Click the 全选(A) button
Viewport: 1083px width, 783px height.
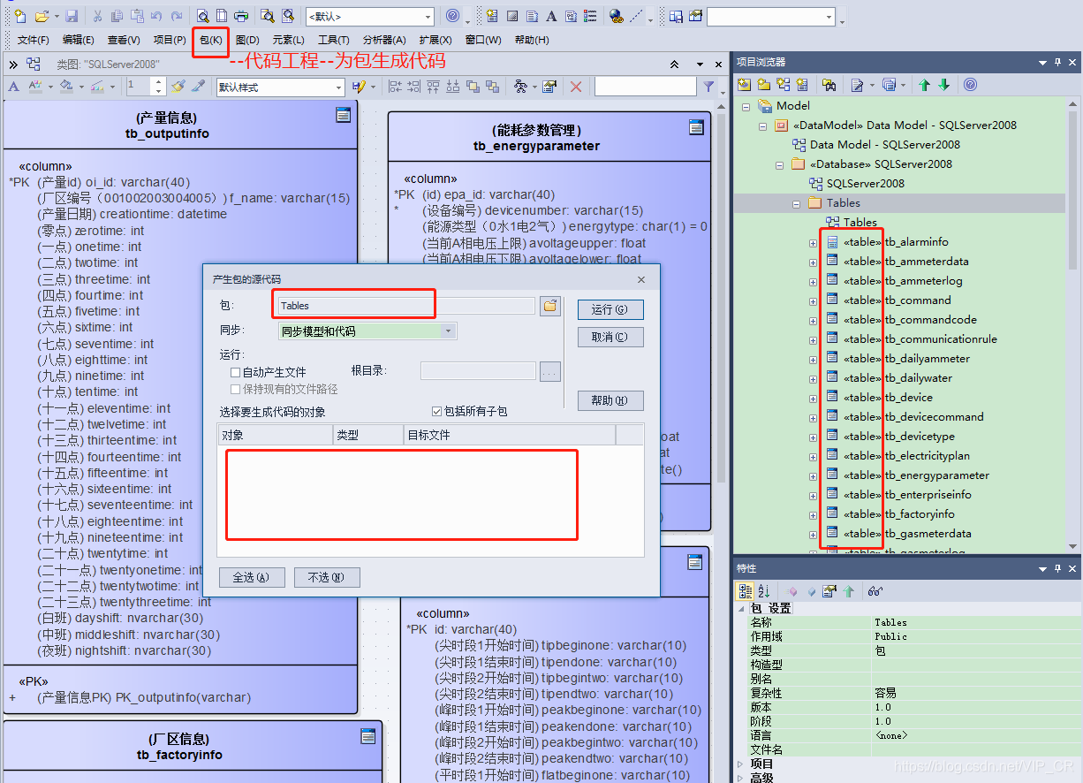pyautogui.click(x=251, y=577)
